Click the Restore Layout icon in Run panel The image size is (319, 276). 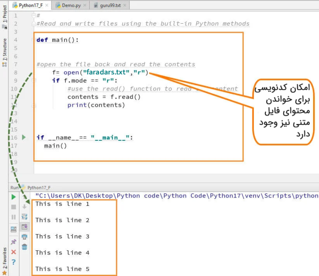point(13,229)
